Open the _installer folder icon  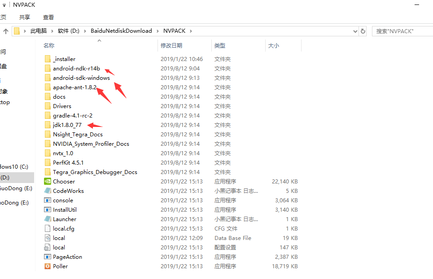[48, 59]
